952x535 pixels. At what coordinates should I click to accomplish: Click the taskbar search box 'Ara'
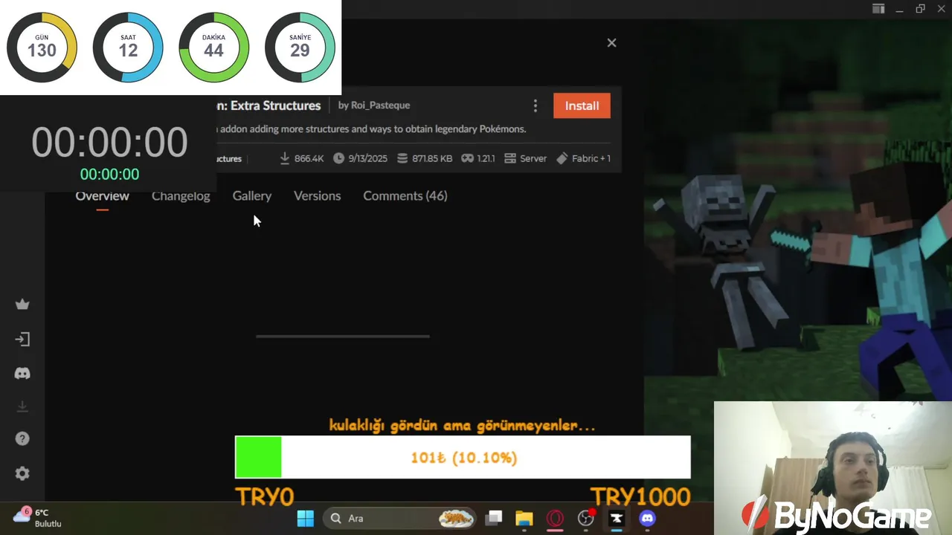400,519
